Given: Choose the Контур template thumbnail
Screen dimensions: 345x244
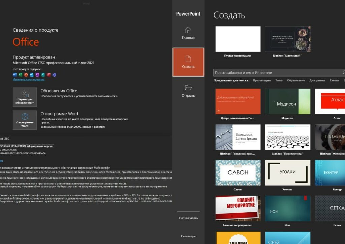Looking at the screenshot, I should pos(330,173).
